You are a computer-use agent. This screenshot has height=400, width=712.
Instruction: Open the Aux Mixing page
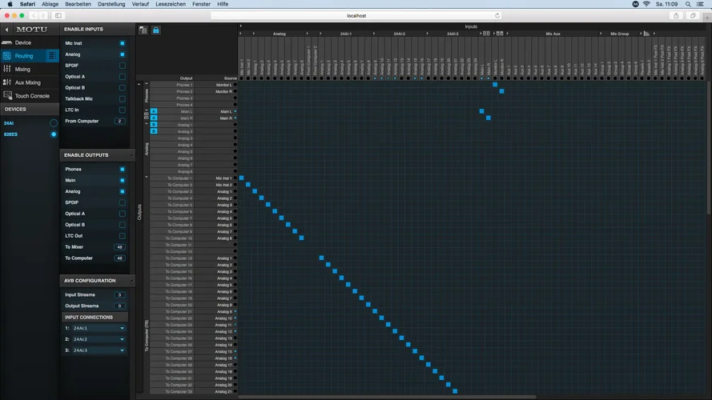coord(27,82)
